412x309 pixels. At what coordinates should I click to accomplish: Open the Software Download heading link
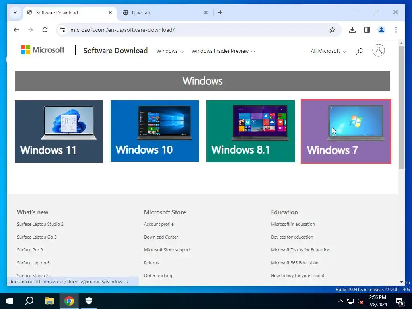(x=115, y=50)
